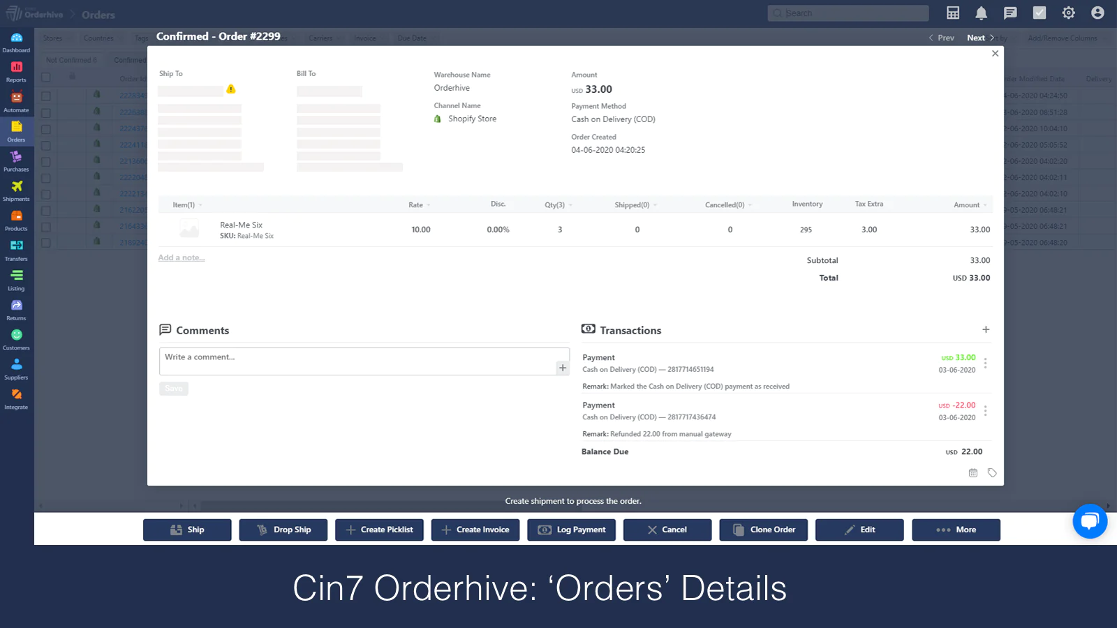Expand the Item(1) column sort arrow
Screen dimensions: 1117x628
pyautogui.click(x=200, y=205)
